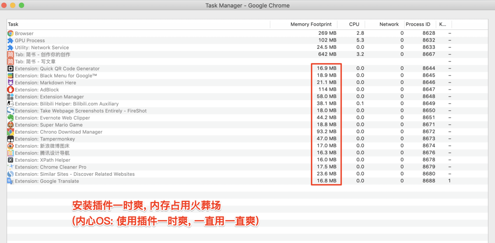Click the 93.2 MB memory value

tap(327, 131)
